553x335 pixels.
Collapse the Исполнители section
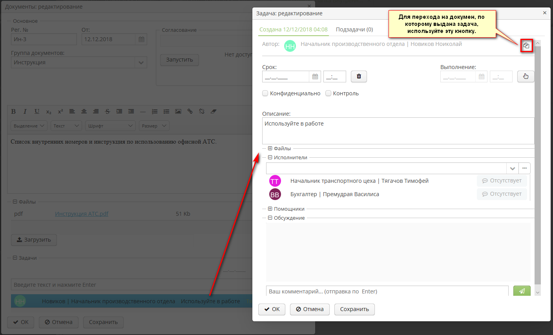pos(270,157)
